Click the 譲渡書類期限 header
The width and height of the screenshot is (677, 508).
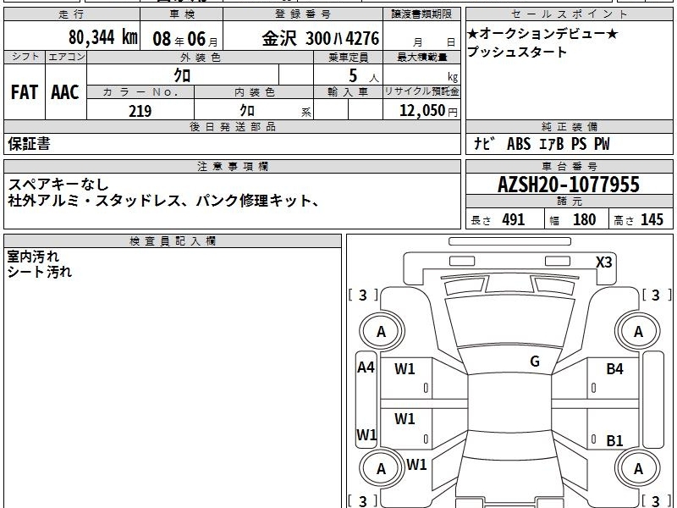[421, 14]
